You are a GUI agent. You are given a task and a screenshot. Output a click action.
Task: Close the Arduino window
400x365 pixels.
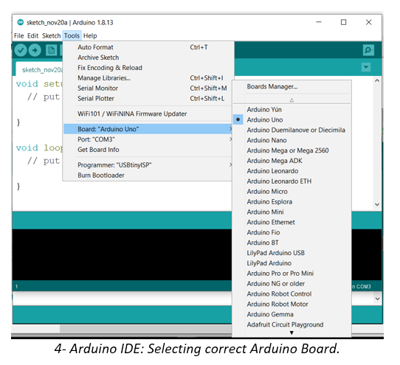368,22
